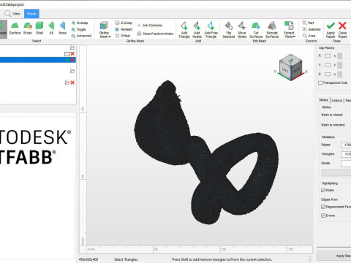351x263 pixels.
Task: Choose the Brush selection tool
Action: 28,28
